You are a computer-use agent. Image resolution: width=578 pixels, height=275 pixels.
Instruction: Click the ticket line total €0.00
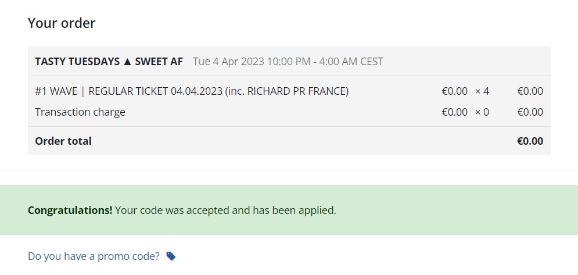(x=530, y=91)
